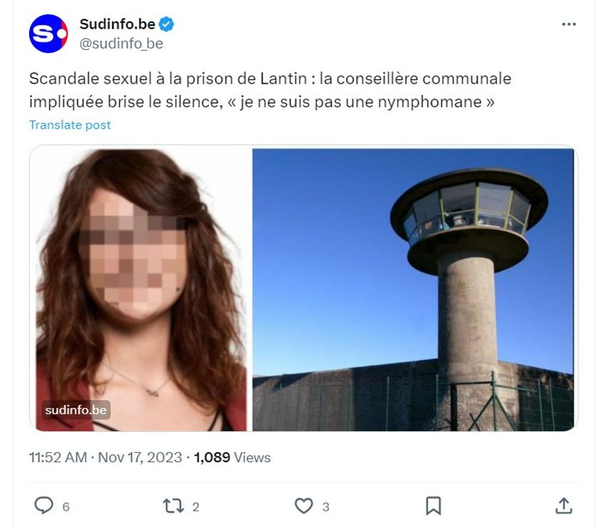The height and width of the screenshot is (527, 600).
Task: Repost using the retweet arrows icon
Action: pos(173,506)
